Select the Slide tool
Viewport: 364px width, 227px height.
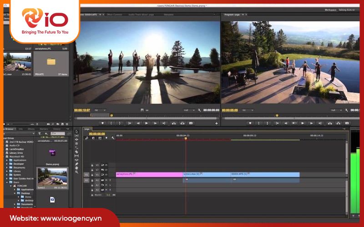point(76,160)
